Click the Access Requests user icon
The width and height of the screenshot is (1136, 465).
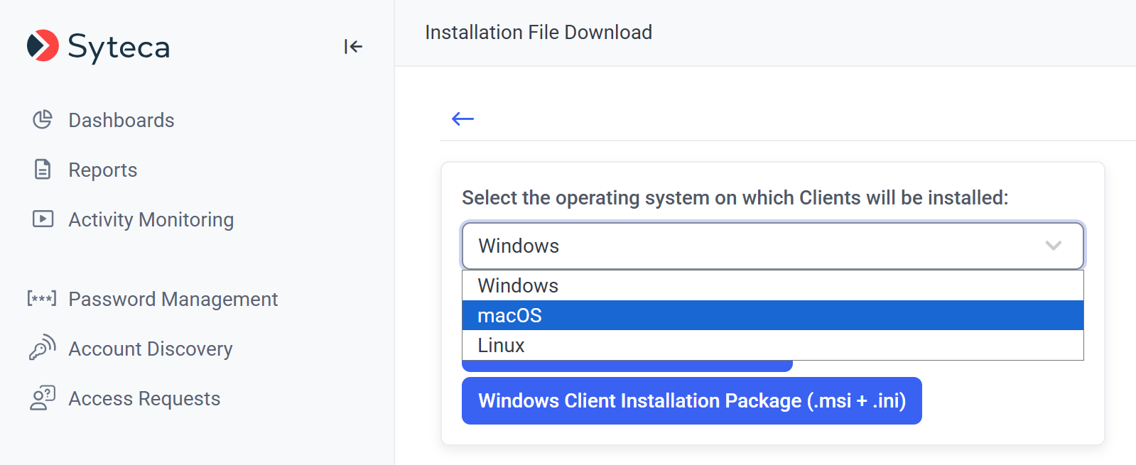coord(42,398)
